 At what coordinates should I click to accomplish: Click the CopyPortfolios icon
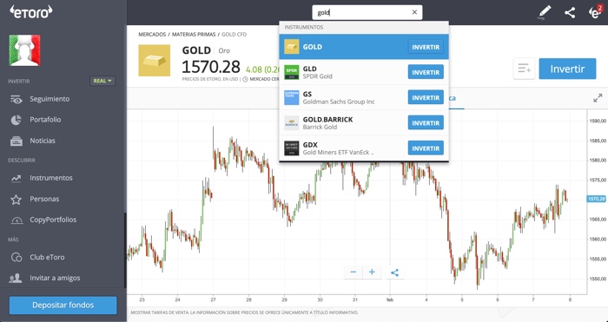tap(17, 220)
